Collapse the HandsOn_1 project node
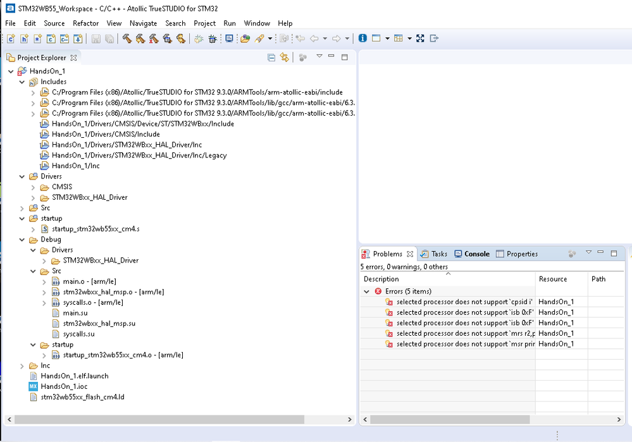632x442 pixels. pyautogui.click(x=11, y=71)
